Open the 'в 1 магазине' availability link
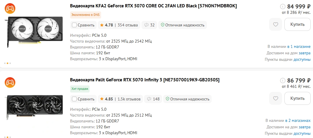The image size is (313, 138). click(x=299, y=47)
